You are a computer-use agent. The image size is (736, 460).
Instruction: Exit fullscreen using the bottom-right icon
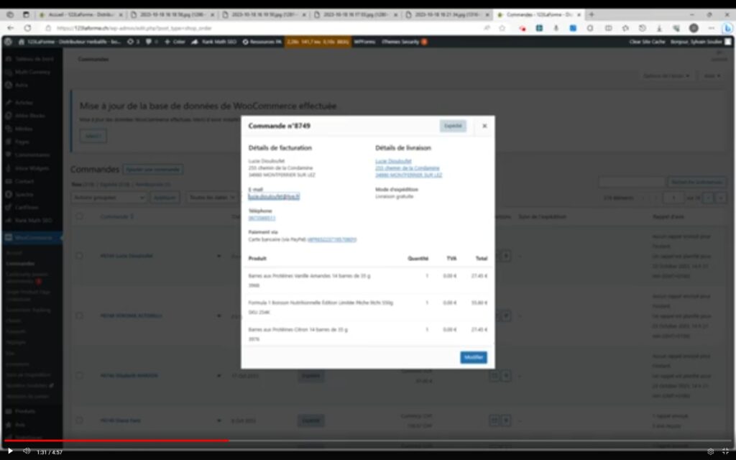pyautogui.click(x=725, y=451)
